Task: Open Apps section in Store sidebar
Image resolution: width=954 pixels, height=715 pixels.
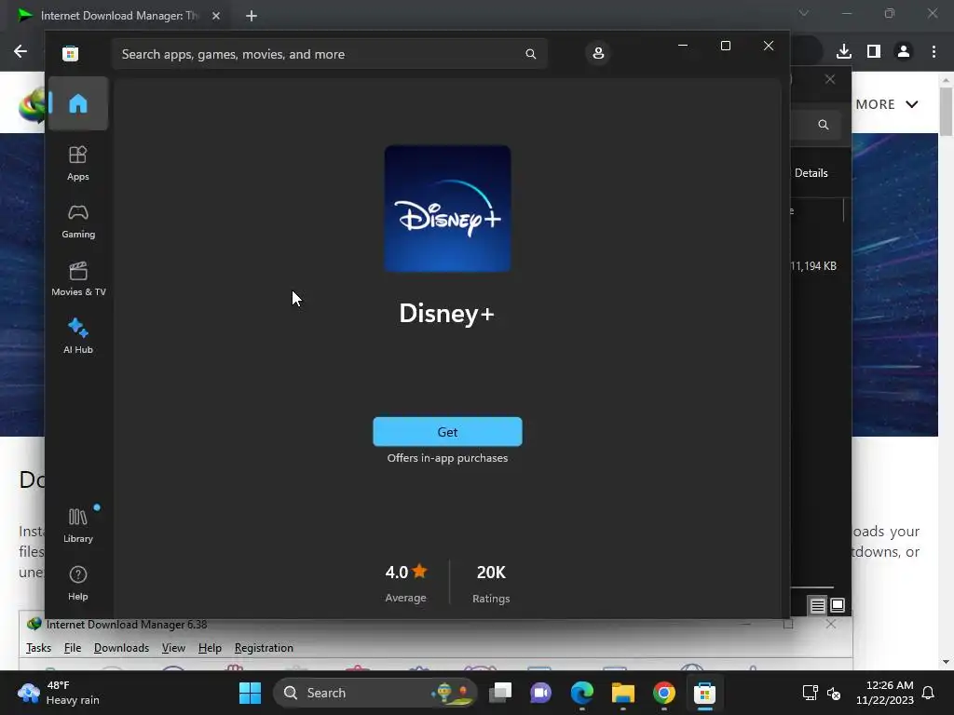Action: (78, 164)
